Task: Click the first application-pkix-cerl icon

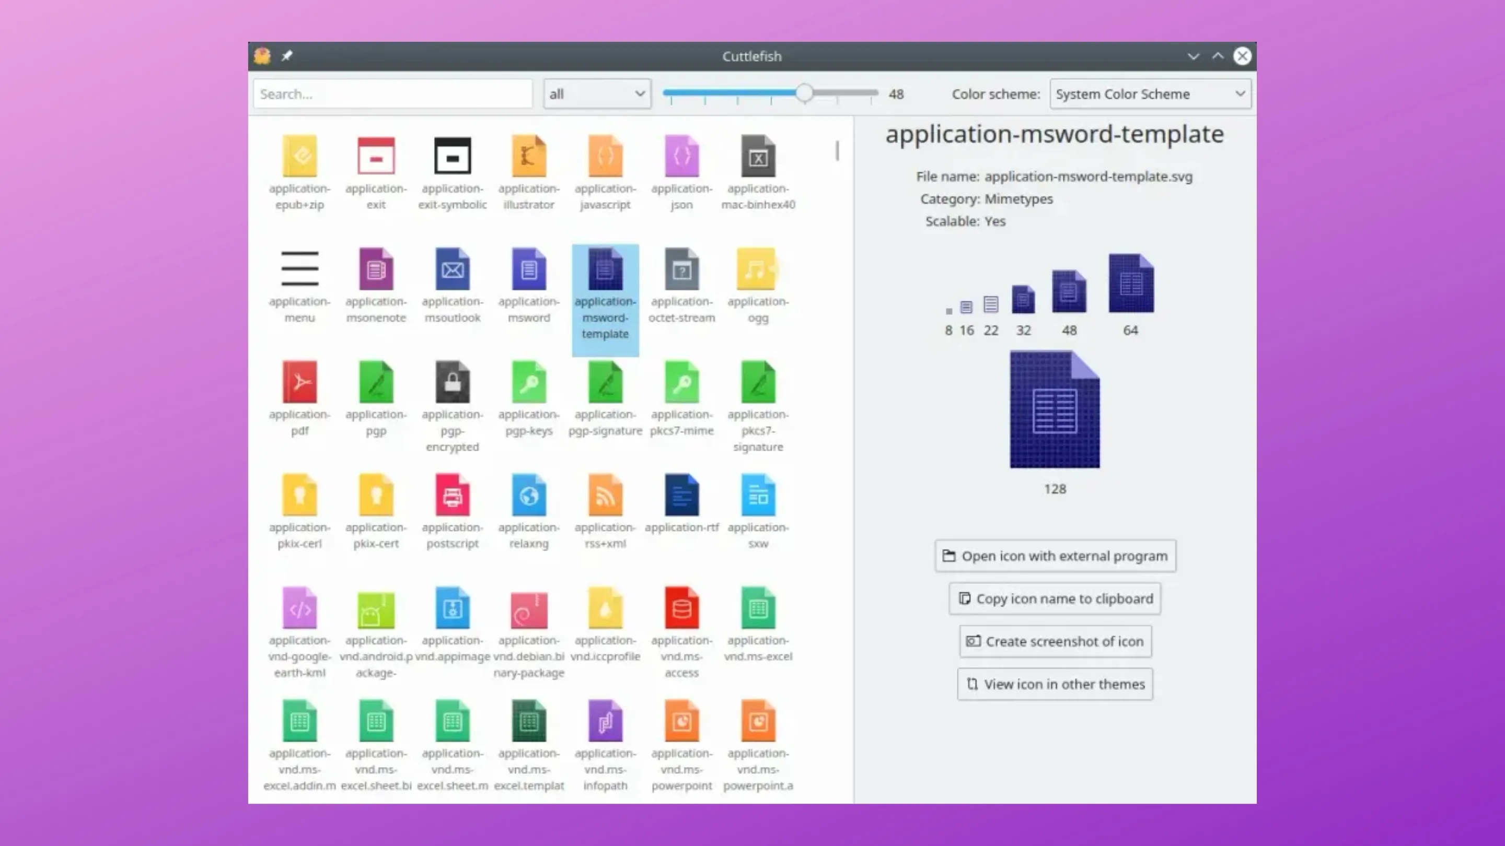Action: [300, 495]
